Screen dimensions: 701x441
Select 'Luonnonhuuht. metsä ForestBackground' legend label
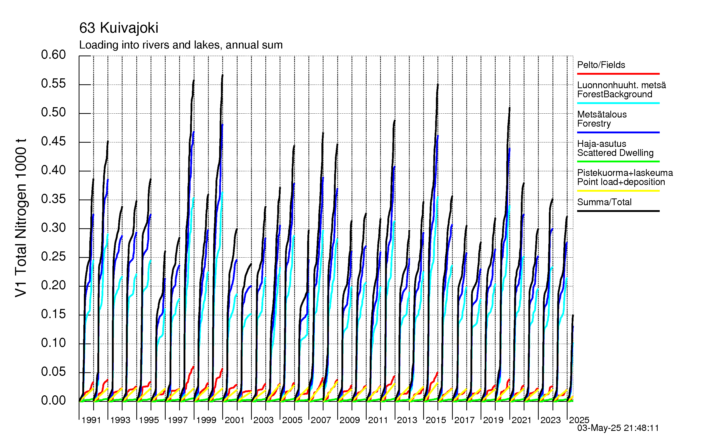622,89
